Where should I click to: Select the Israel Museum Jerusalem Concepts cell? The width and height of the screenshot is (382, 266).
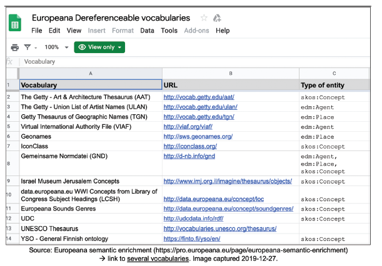91,181
